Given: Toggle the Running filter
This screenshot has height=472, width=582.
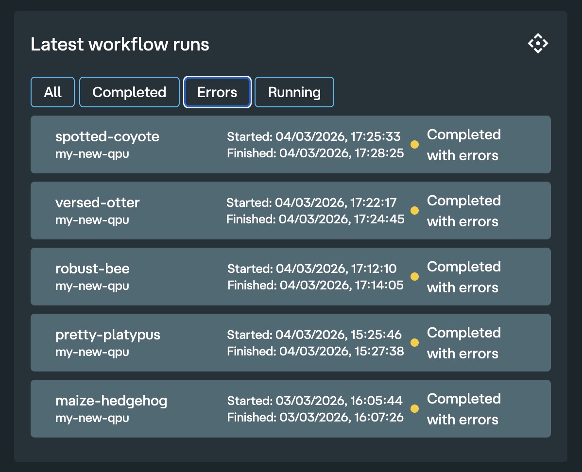Looking at the screenshot, I should pyautogui.click(x=294, y=92).
